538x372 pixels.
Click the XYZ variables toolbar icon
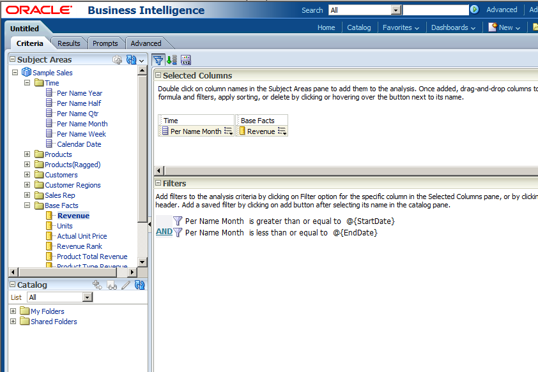pyautogui.click(x=186, y=59)
